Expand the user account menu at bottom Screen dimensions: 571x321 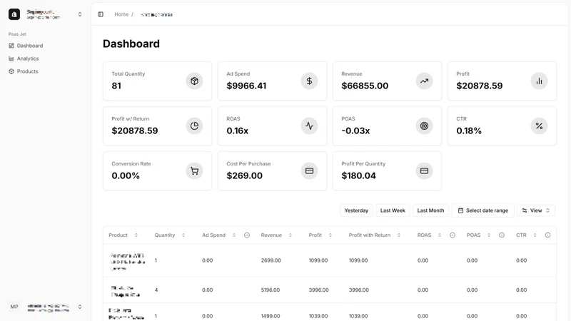80,307
